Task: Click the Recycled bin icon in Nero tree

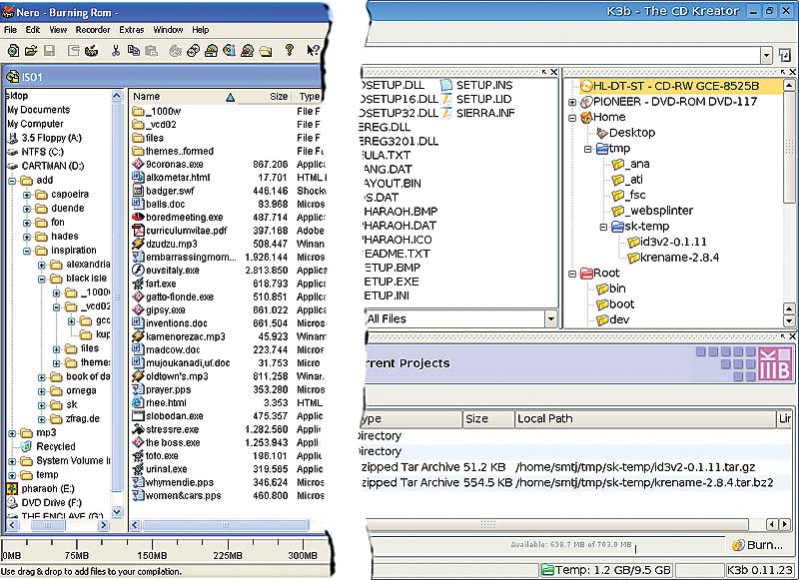Action: point(27,446)
